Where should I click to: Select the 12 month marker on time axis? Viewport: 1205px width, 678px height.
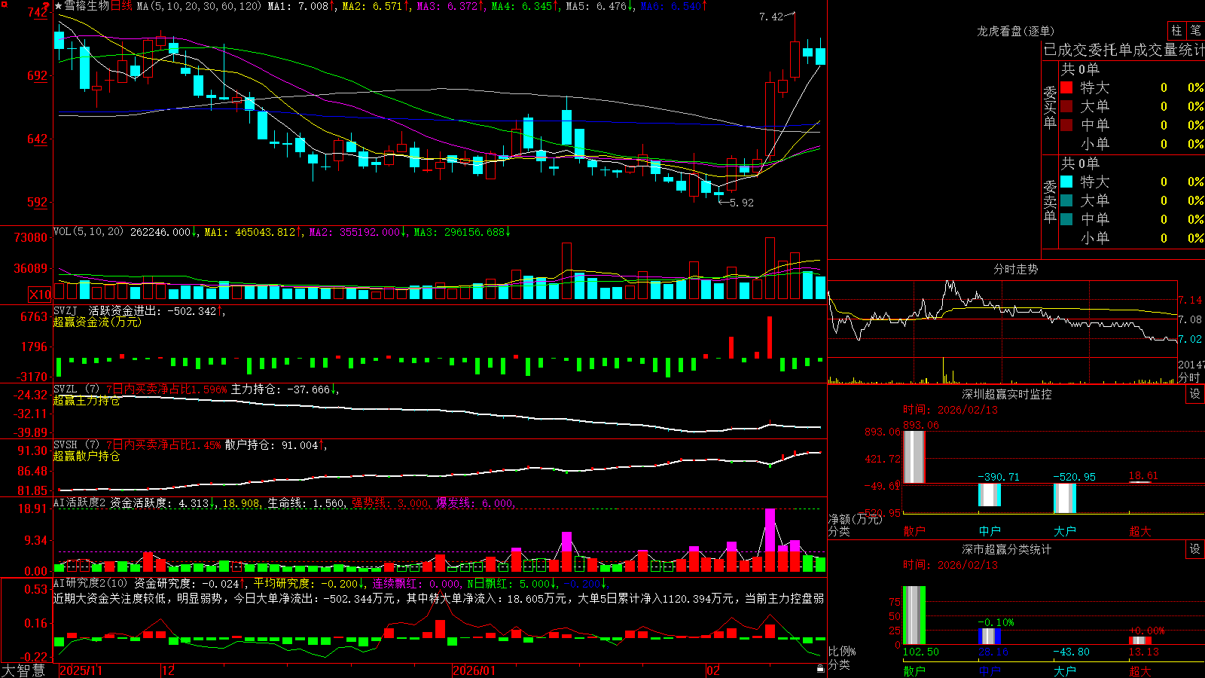[168, 670]
